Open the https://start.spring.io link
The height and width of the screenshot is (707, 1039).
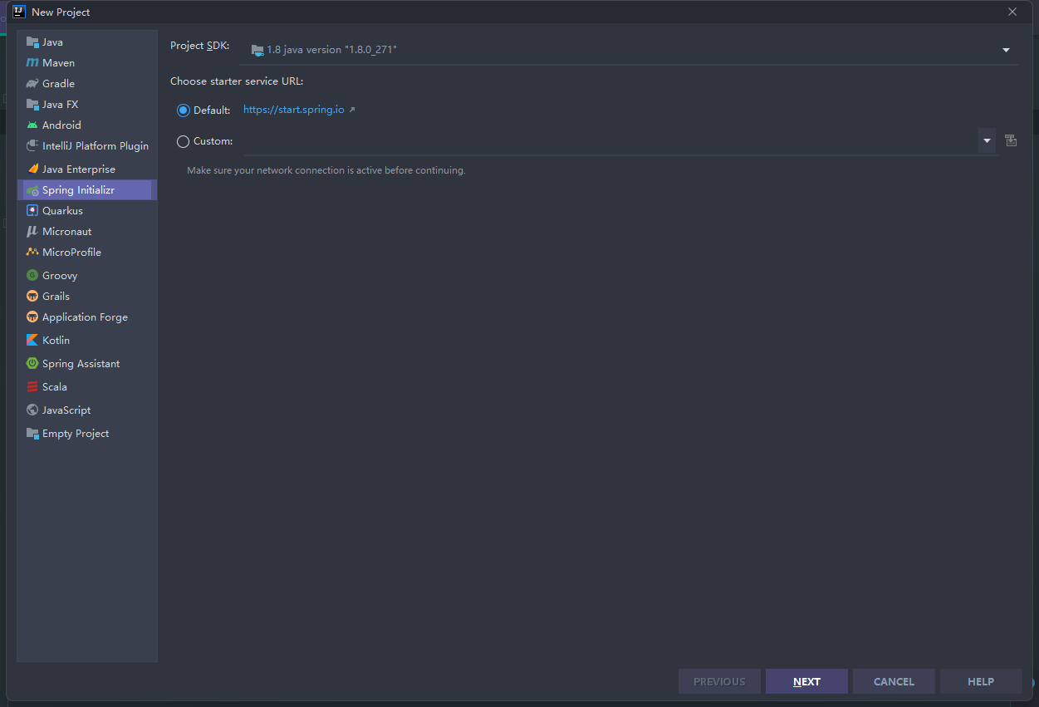293,110
